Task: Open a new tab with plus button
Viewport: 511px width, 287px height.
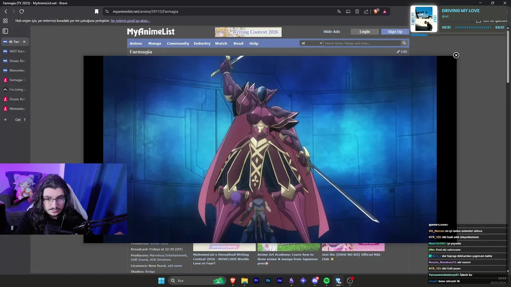Action: click(5, 120)
